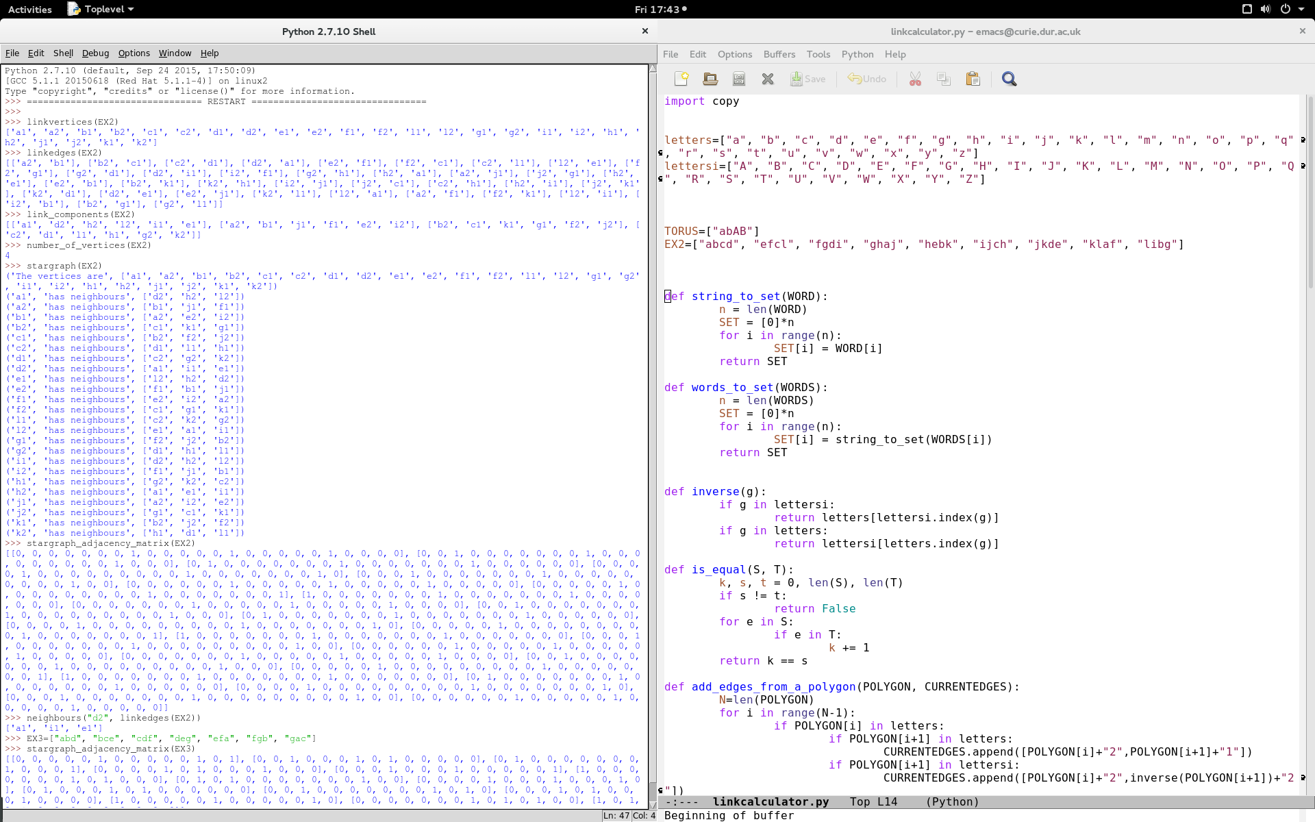Click 'Col: 4' in the Python Shell status bar
Viewport: 1315px width, 822px height.
click(644, 815)
